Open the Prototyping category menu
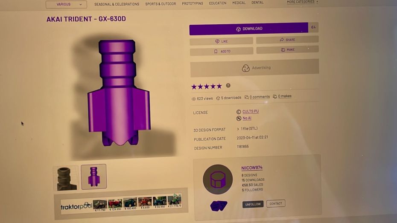 (x=193, y=3)
